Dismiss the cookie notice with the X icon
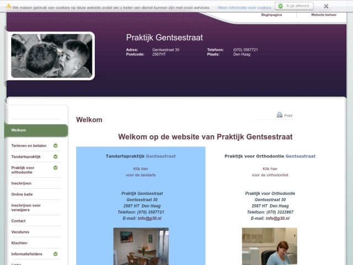Viewport: 353px width, 265px height. 326,6
